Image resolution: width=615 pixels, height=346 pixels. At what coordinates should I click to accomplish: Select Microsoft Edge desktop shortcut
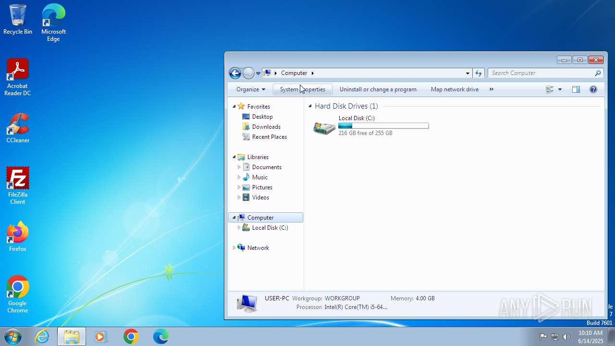[x=53, y=23]
